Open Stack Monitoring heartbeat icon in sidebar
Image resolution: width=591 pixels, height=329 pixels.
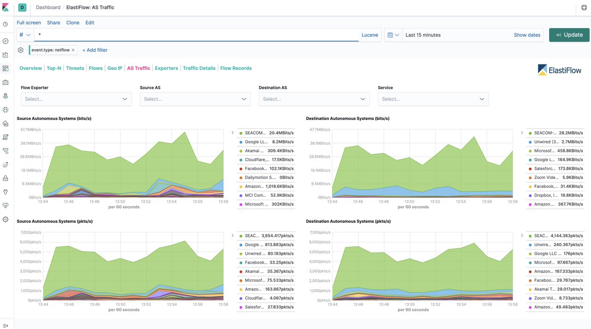5,205
